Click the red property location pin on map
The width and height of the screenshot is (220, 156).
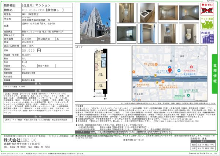coord(170,70)
